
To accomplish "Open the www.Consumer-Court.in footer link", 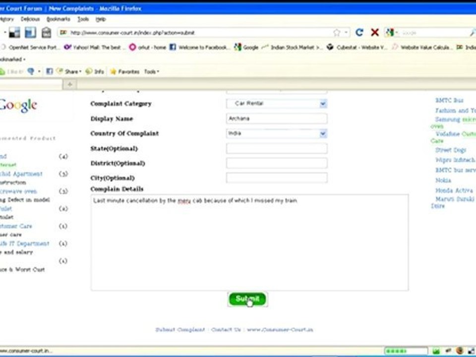I will 280,330.
